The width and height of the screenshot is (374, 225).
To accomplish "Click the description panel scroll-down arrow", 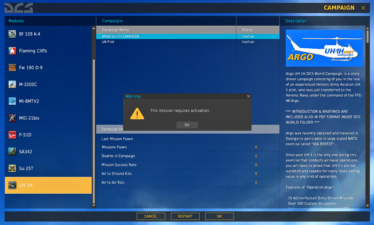I will [x=368, y=206].
